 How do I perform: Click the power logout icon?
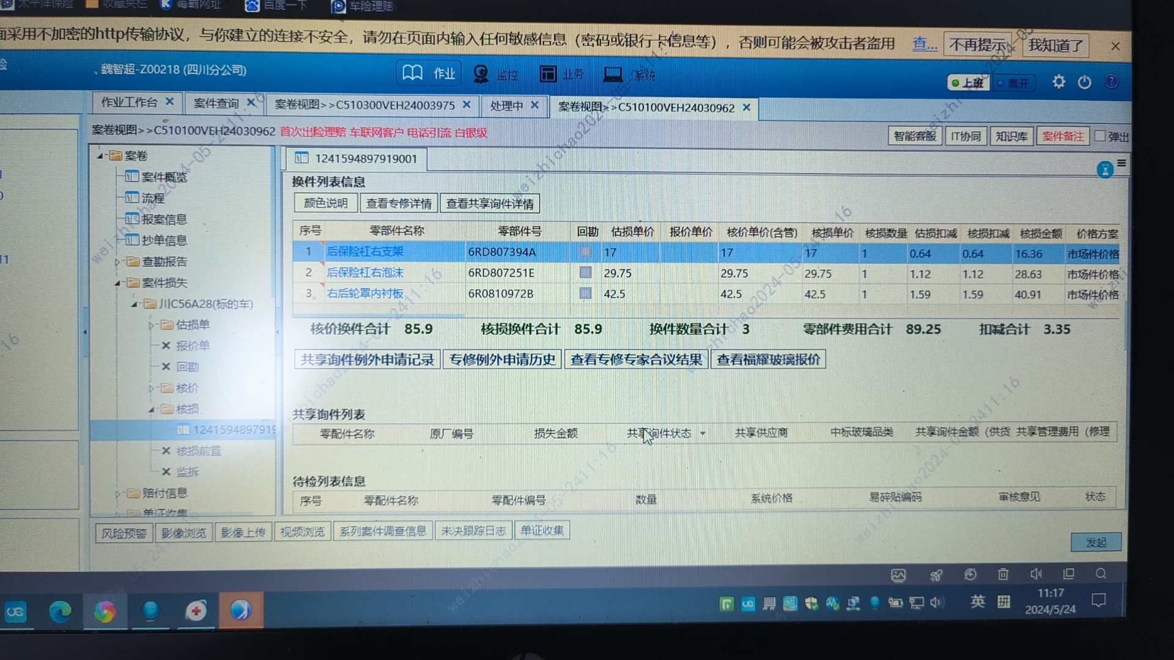[x=1084, y=82]
